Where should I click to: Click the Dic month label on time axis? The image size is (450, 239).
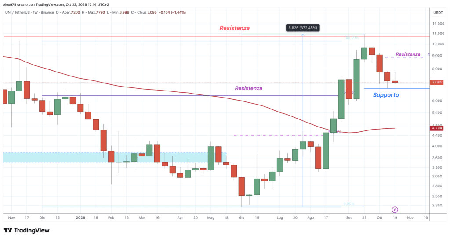pos(42,218)
